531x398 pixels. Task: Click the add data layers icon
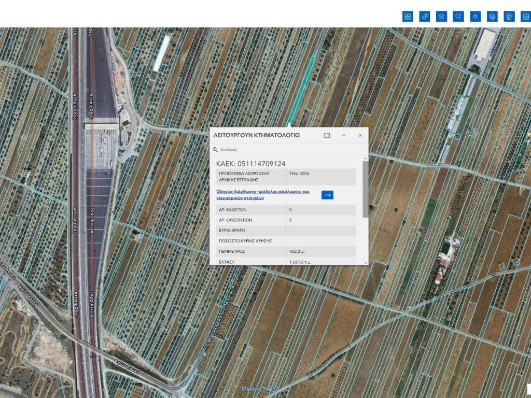tap(425, 17)
